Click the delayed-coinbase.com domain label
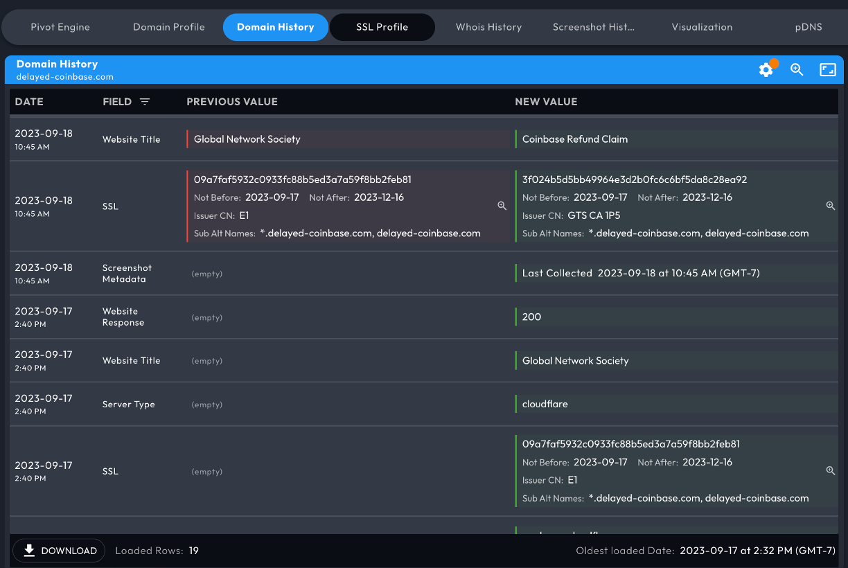Screen dimensions: 848x568 click(x=64, y=77)
